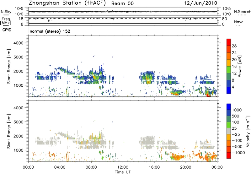Click "4000" on the power panel range axis
Viewport: 251px width, 174px height.
pos(19,43)
